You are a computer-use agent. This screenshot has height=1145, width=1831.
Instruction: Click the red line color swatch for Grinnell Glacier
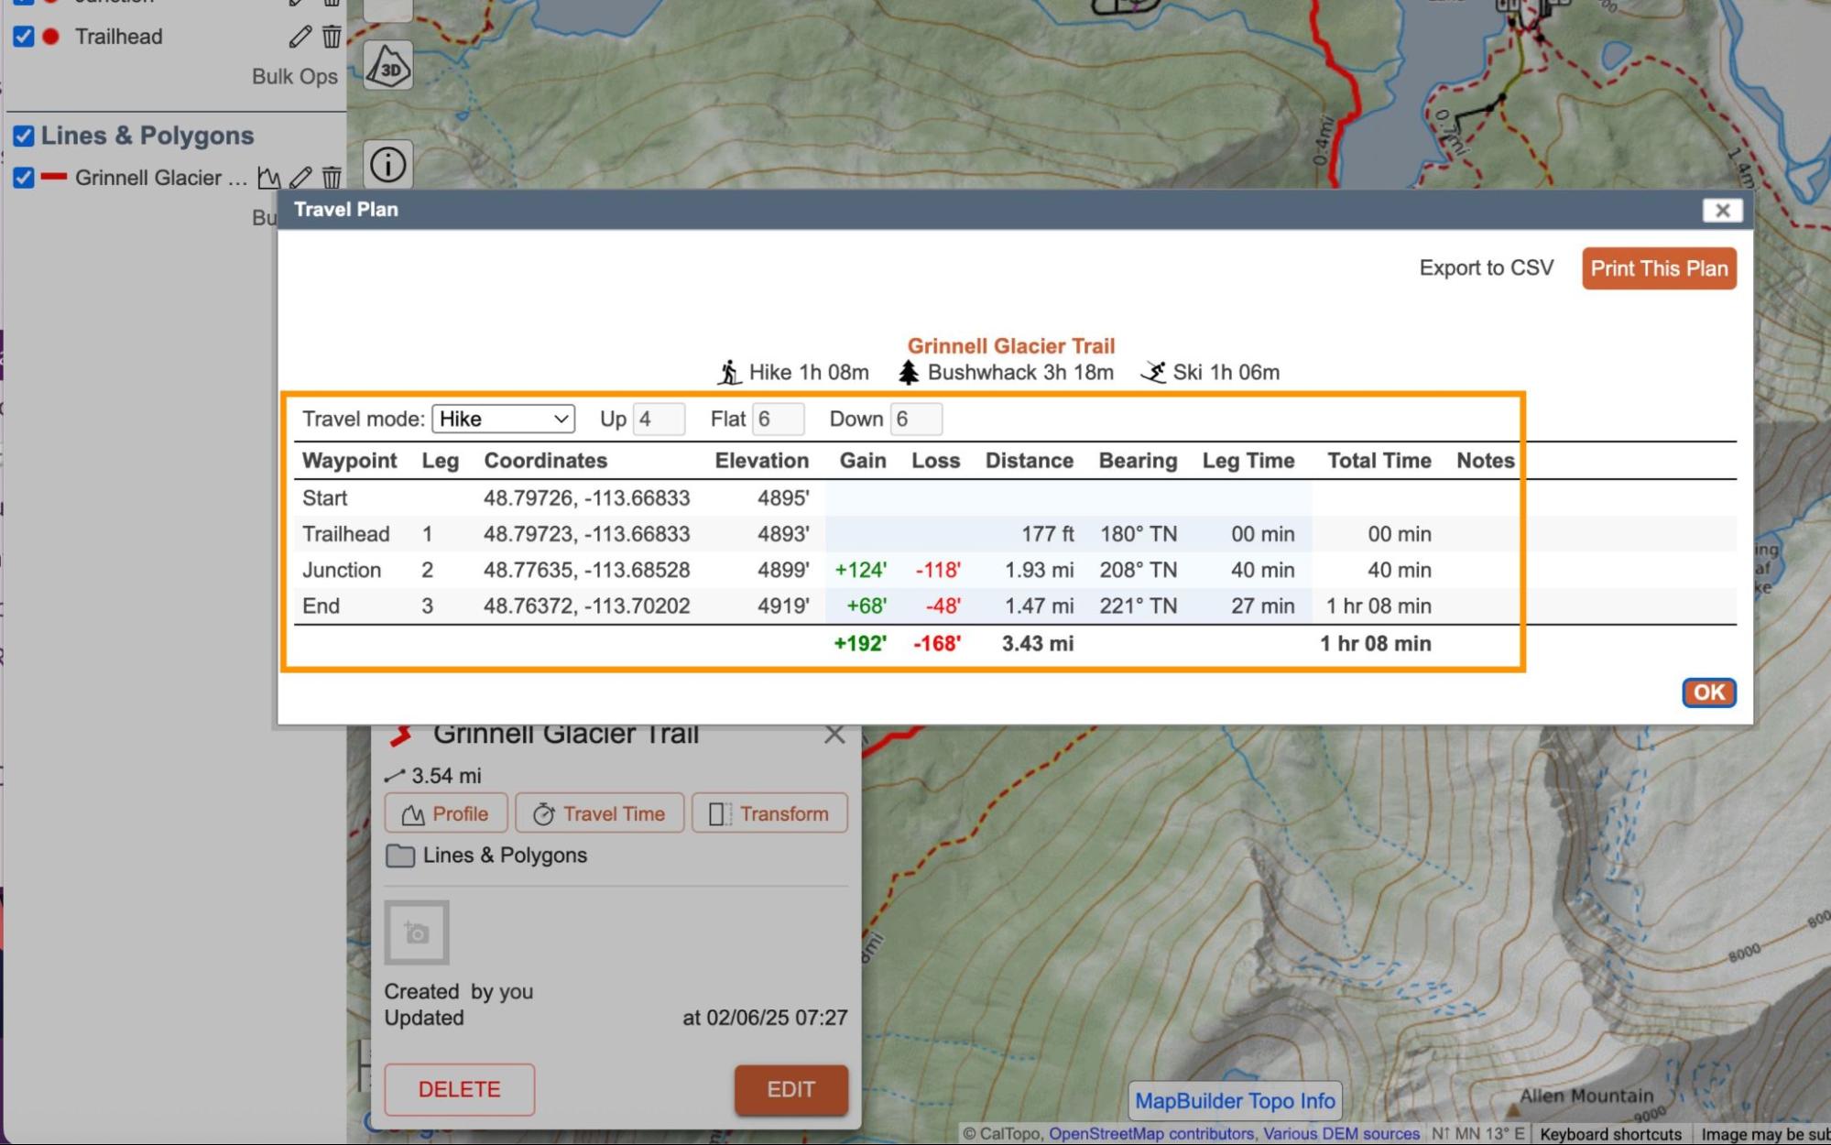coord(54,177)
